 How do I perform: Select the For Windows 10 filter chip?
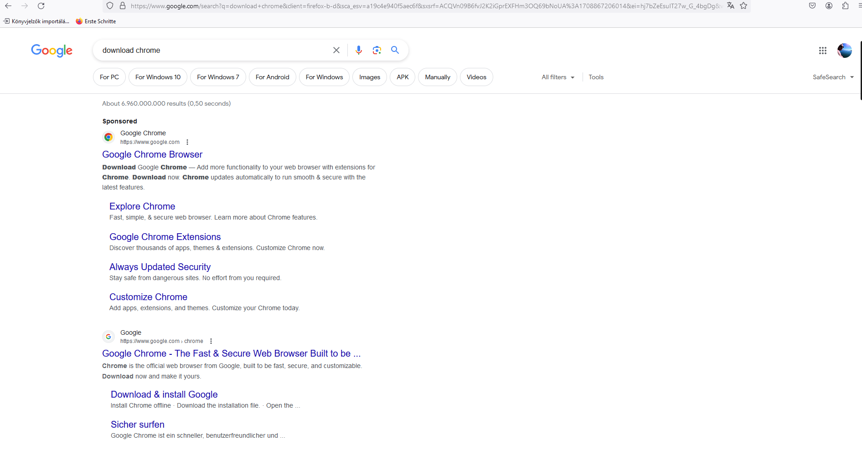point(158,77)
